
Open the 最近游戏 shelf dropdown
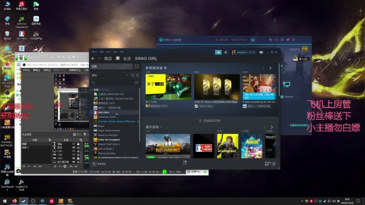(161, 127)
